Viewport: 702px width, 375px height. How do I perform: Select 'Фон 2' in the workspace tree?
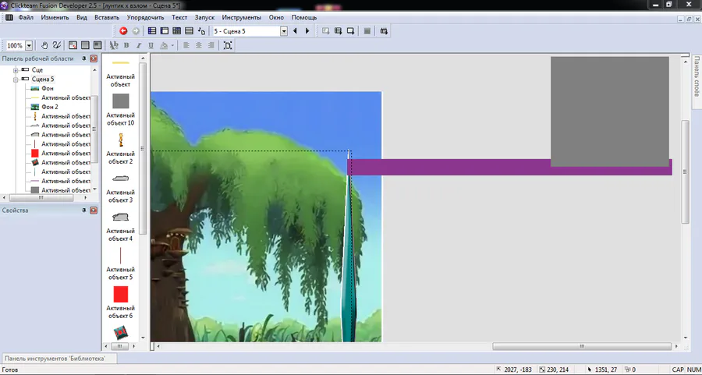tap(50, 107)
